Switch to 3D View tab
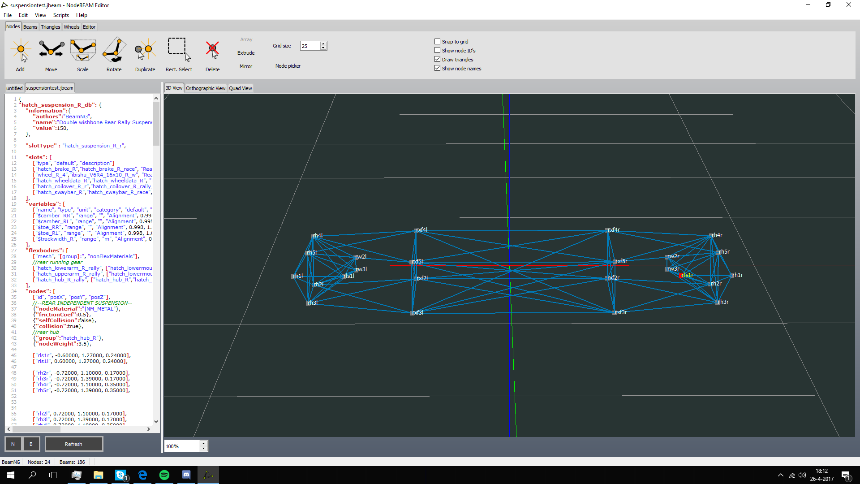The width and height of the screenshot is (860, 484). tap(174, 88)
